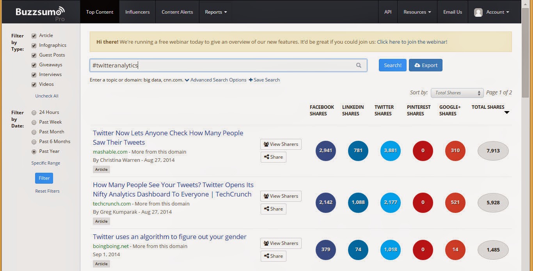This screenshot has height=271, width=533.
Task: Select the Past Year date filter
Action: [34, 152]
